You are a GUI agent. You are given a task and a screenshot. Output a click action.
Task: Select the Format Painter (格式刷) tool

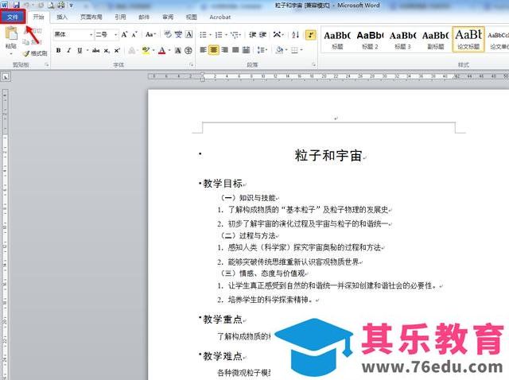35,53
